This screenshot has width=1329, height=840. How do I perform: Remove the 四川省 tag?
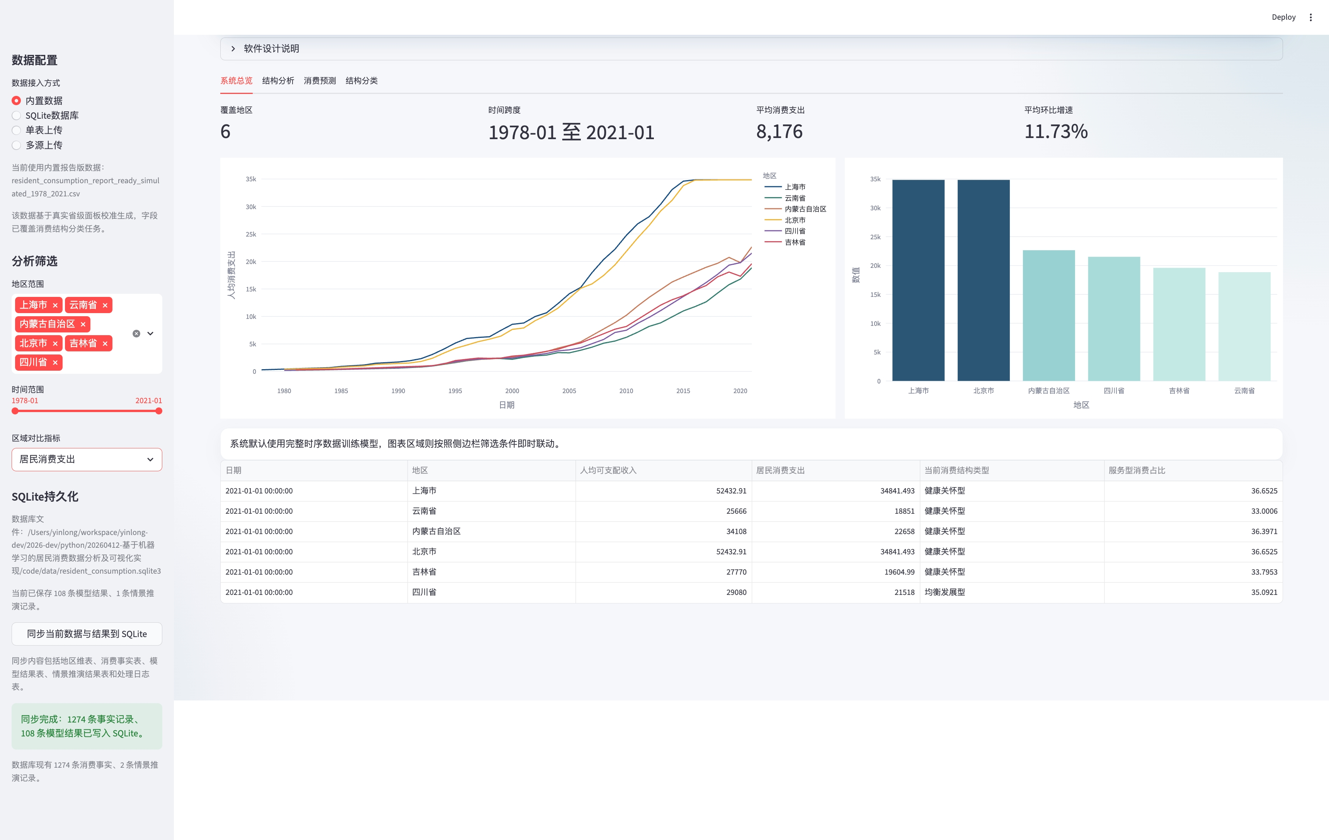tap(55, 363)
